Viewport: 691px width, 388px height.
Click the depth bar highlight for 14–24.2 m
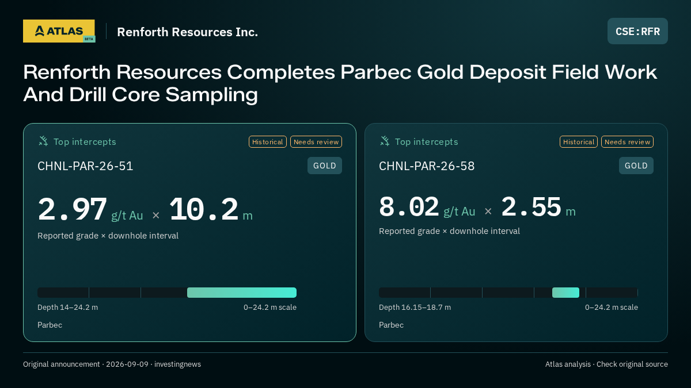242,293
